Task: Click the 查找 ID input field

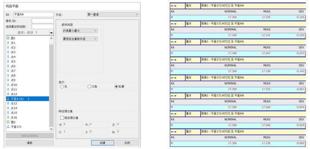Action: coord(43,21)
